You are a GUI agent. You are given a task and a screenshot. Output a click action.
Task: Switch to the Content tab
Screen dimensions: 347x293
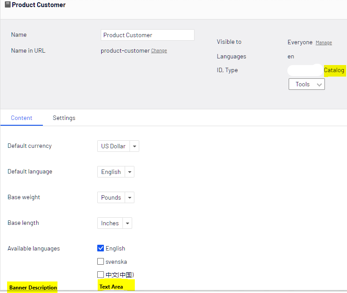click(22, 118)
